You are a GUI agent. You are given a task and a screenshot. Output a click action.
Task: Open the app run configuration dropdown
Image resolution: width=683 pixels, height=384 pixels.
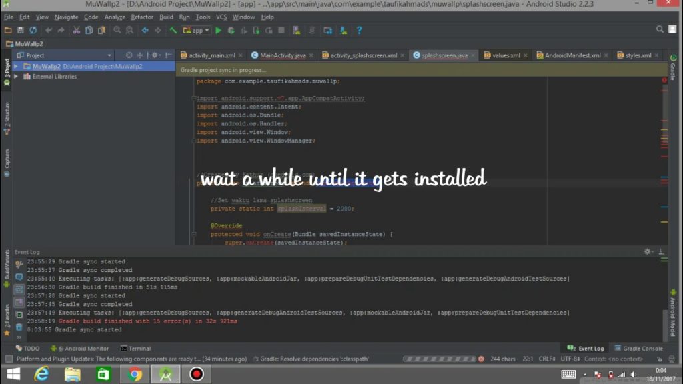pyautogui.click(x=197, y=30)
